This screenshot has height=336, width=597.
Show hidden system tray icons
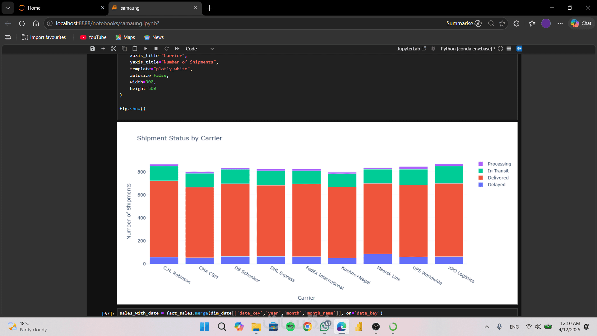coord(487,327)
